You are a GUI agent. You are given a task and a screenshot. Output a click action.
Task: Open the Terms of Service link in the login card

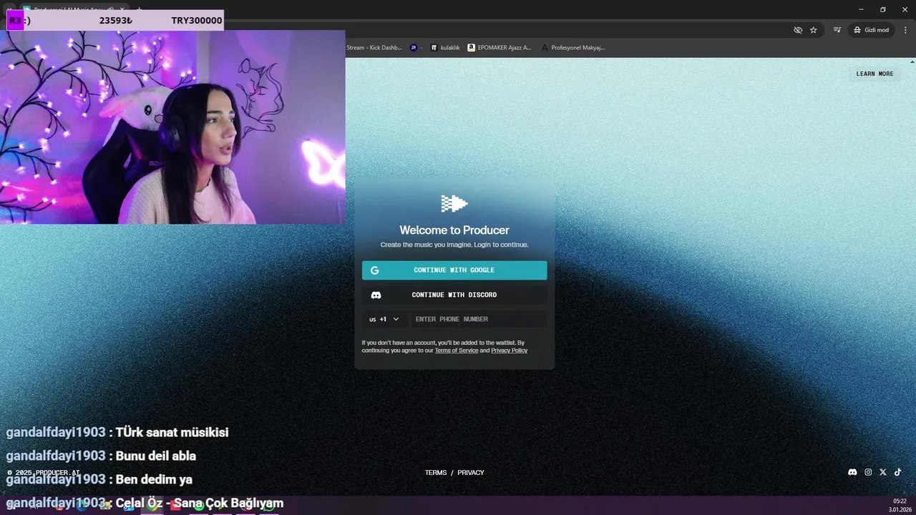tap(457, 350)
